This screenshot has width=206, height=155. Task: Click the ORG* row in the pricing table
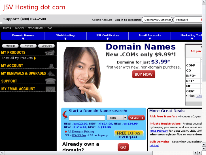click(x=194, y=91)
